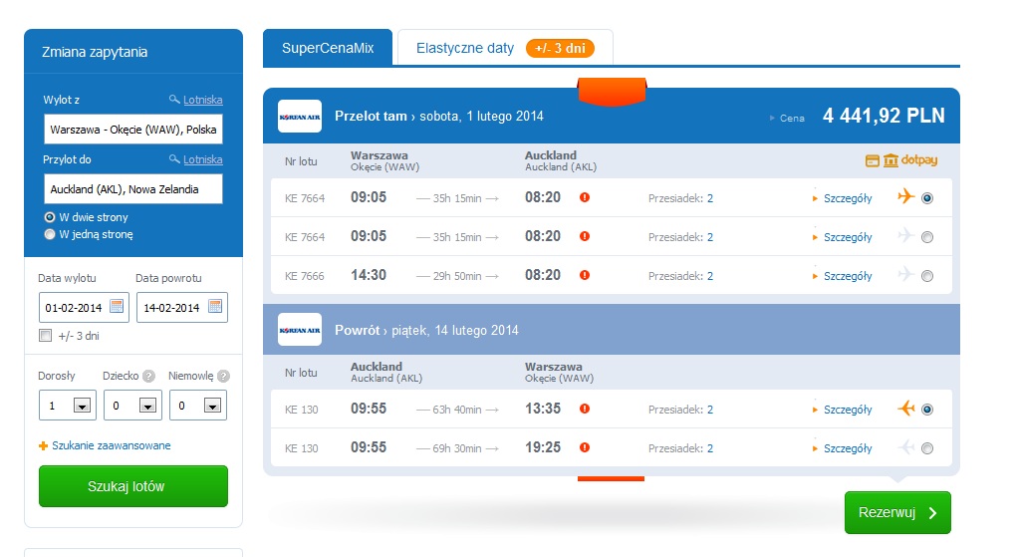Open the Lotniska link for Wylot z
Viewport: 1015px width, 557px height.
pos(202,100)
